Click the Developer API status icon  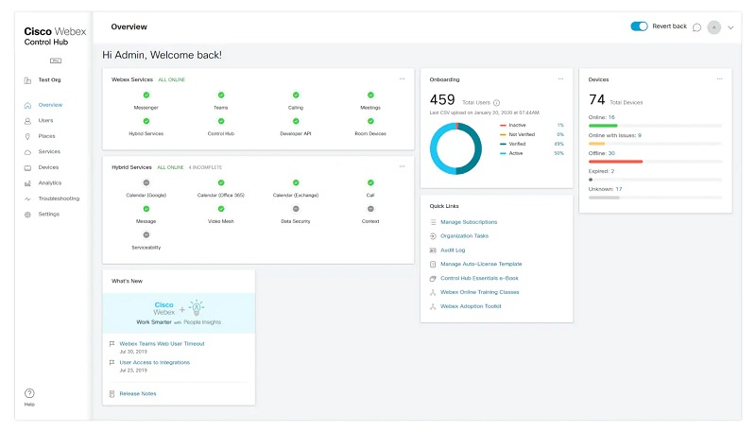pos(296,121)
